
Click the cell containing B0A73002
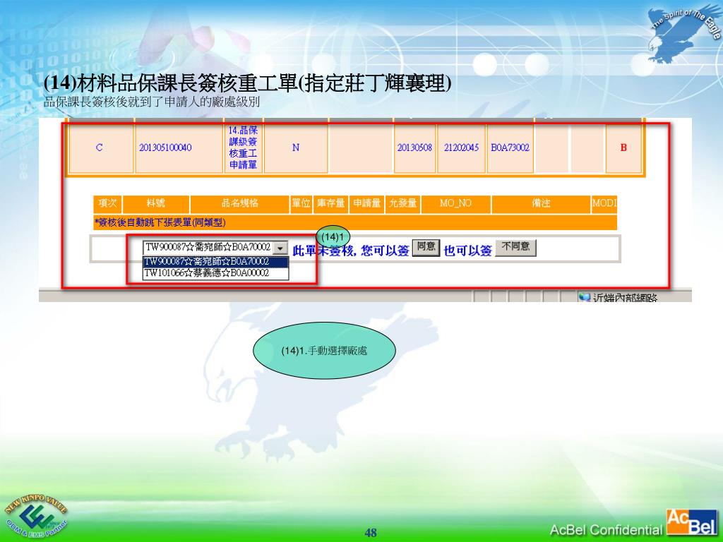coord(510,147)
